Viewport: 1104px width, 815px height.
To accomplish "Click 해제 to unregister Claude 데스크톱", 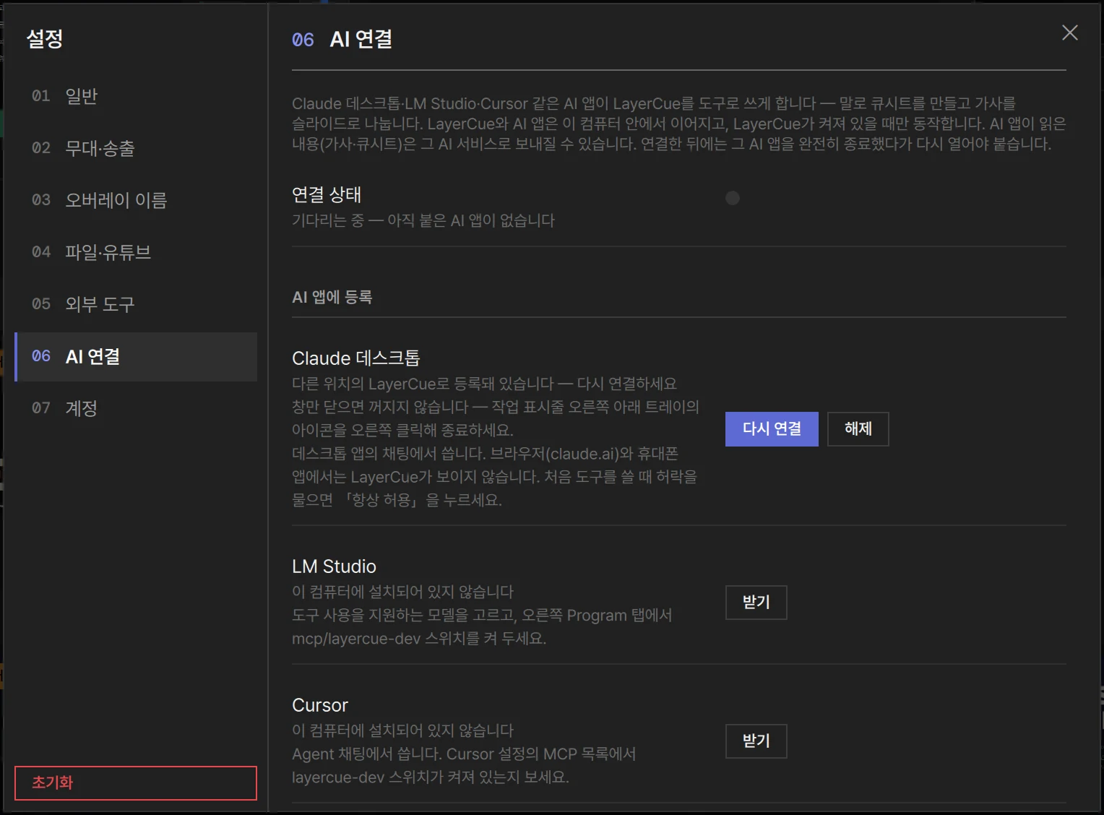I will (858, 429).
